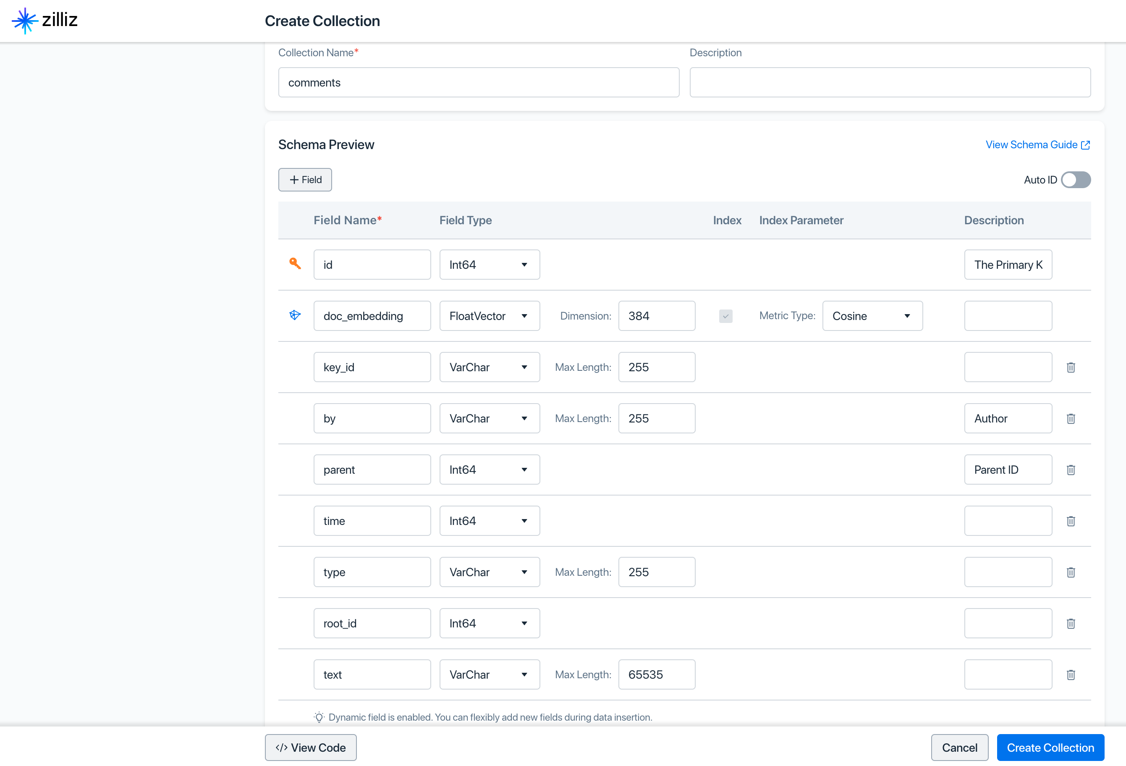1126x766 pixels.
Task: Remove the root_id field trash icon
Action: (1071, 624)
